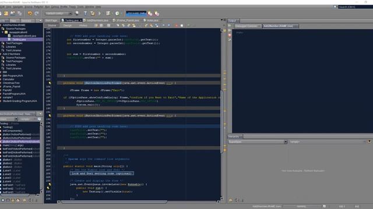373x209 pixels.
Task: Click the Shift Line Right icon
Action: click(x=168, y=26)
